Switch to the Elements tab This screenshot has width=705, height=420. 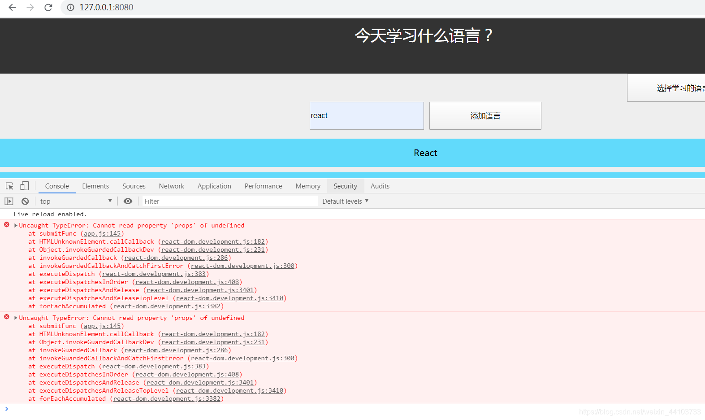(x=95, y=186)
